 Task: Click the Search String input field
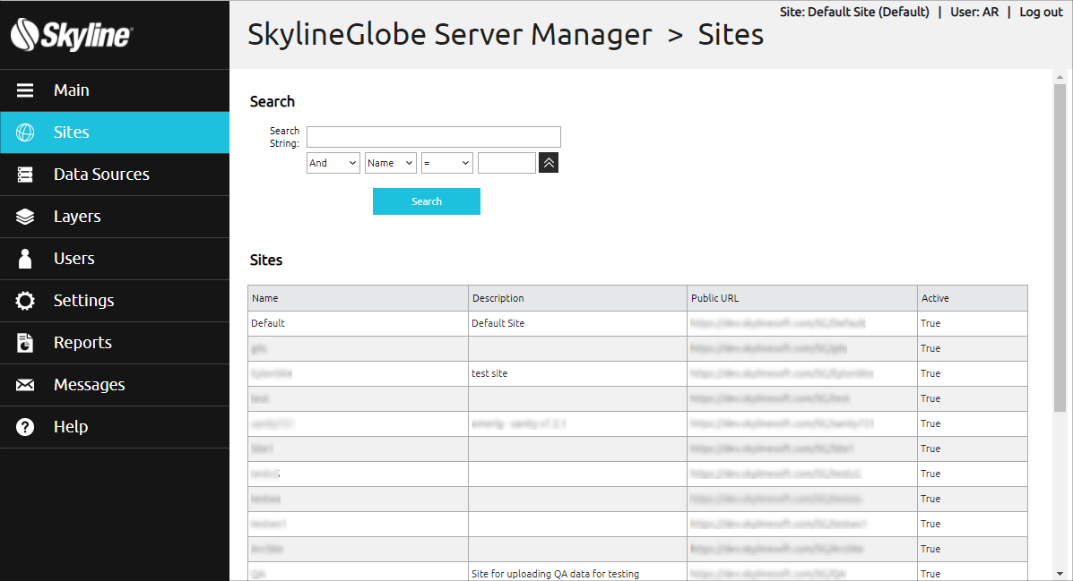pyautogui.click(x=434, y=137)
